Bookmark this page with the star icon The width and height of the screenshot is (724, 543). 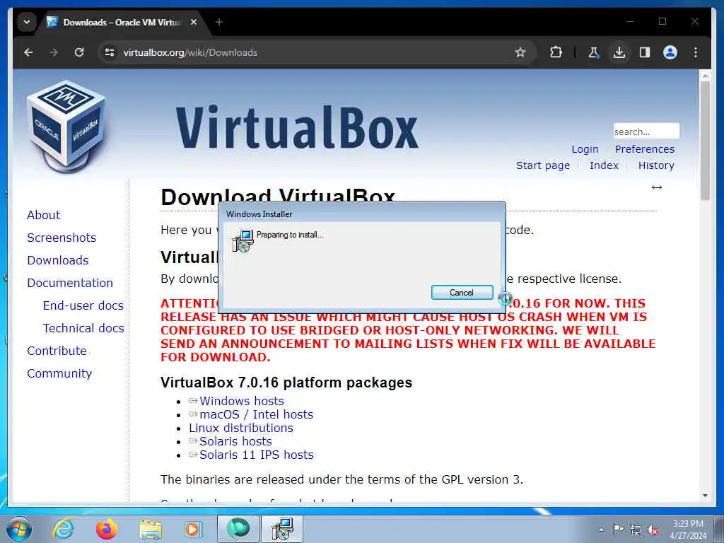[x=520, y=52]
